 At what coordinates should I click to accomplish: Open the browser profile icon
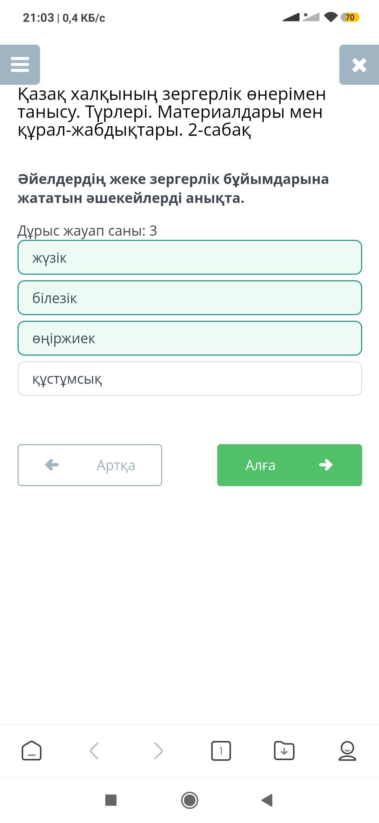[x=347, y=751]
